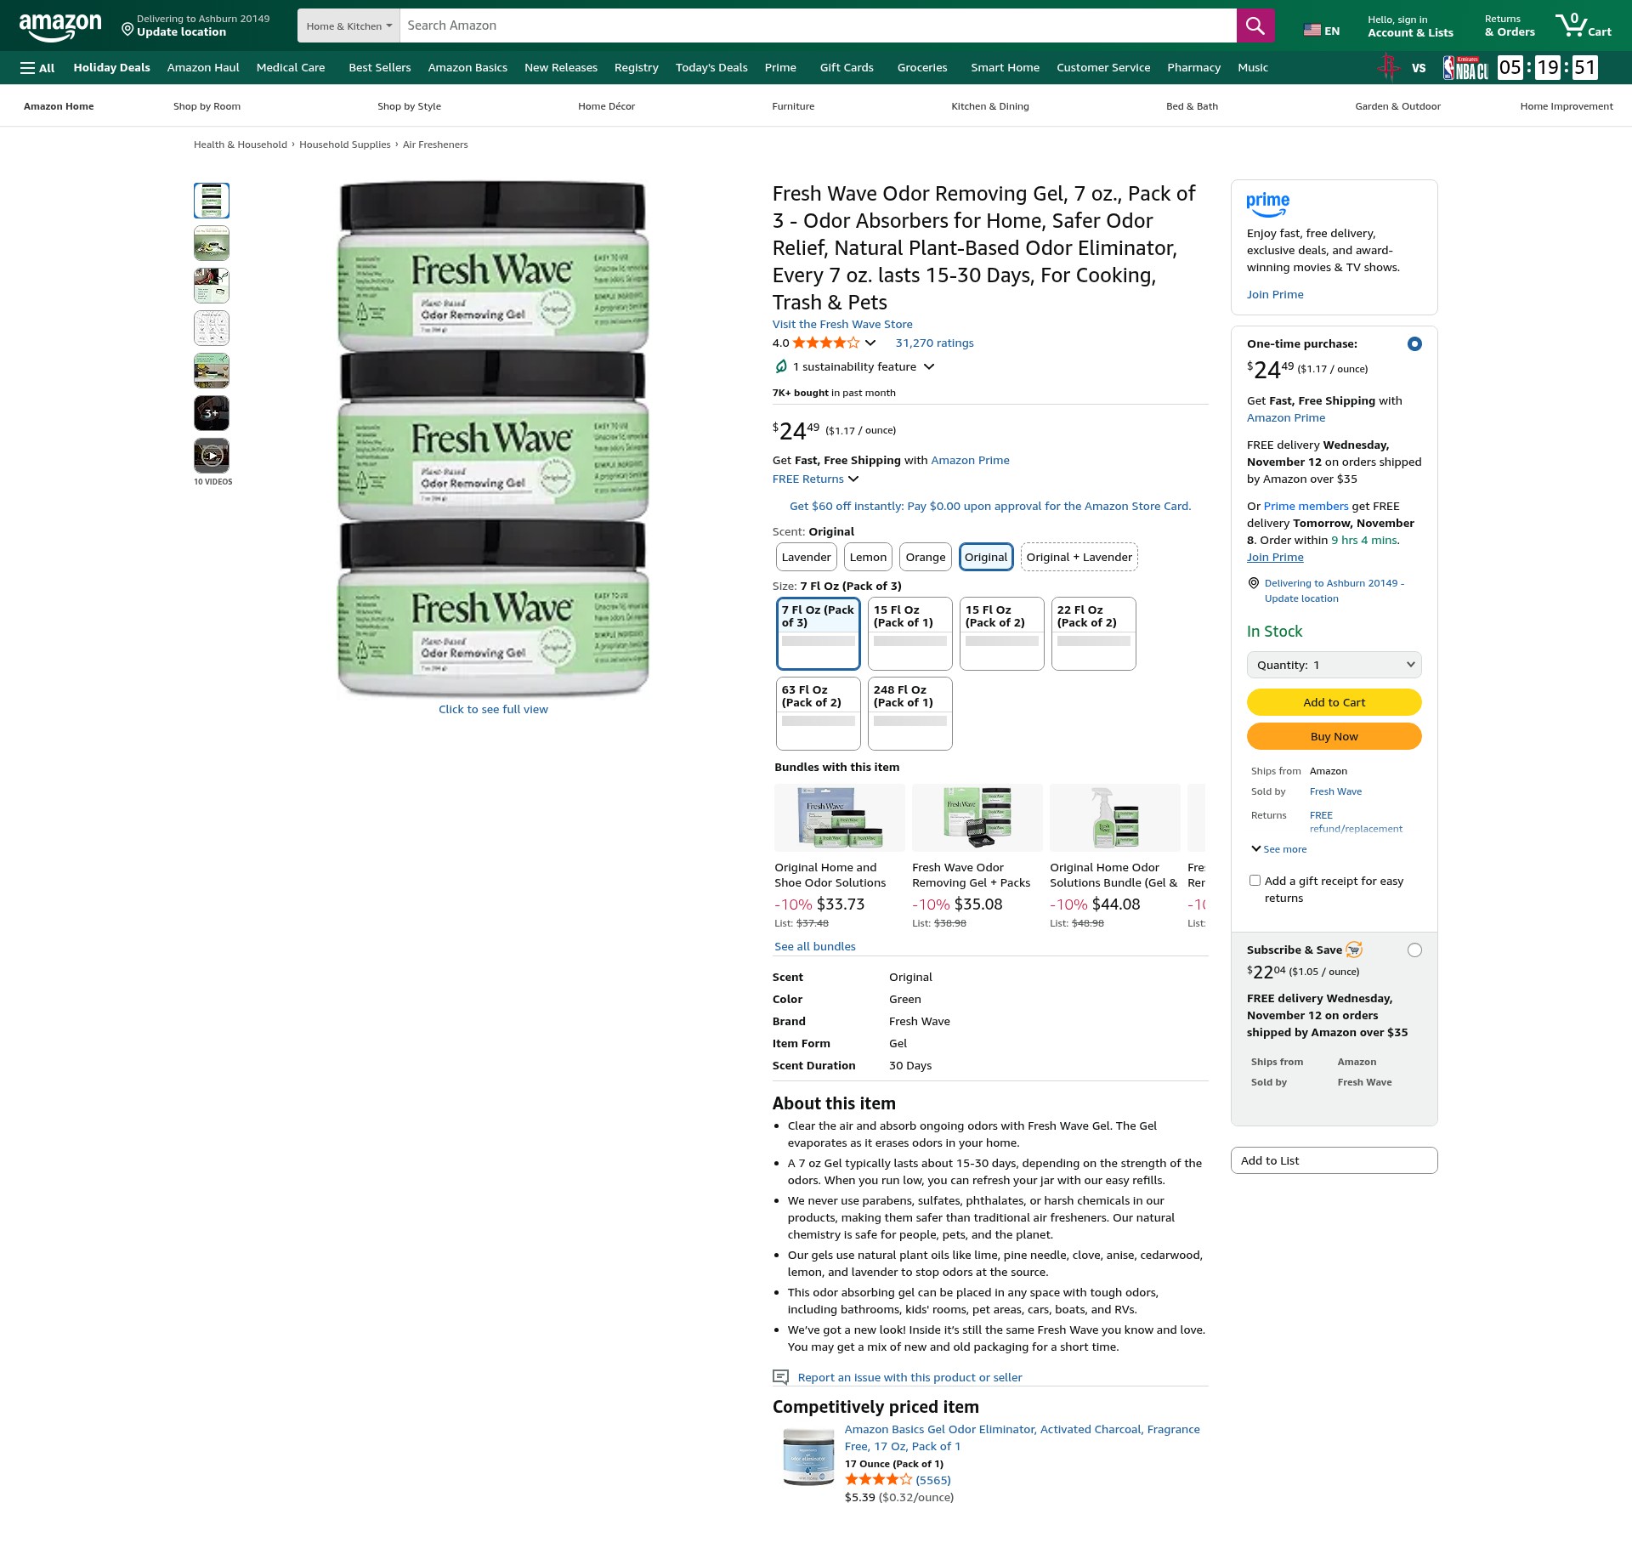
Task: Expand See more seller details
Action: (x=1279, y=849)
